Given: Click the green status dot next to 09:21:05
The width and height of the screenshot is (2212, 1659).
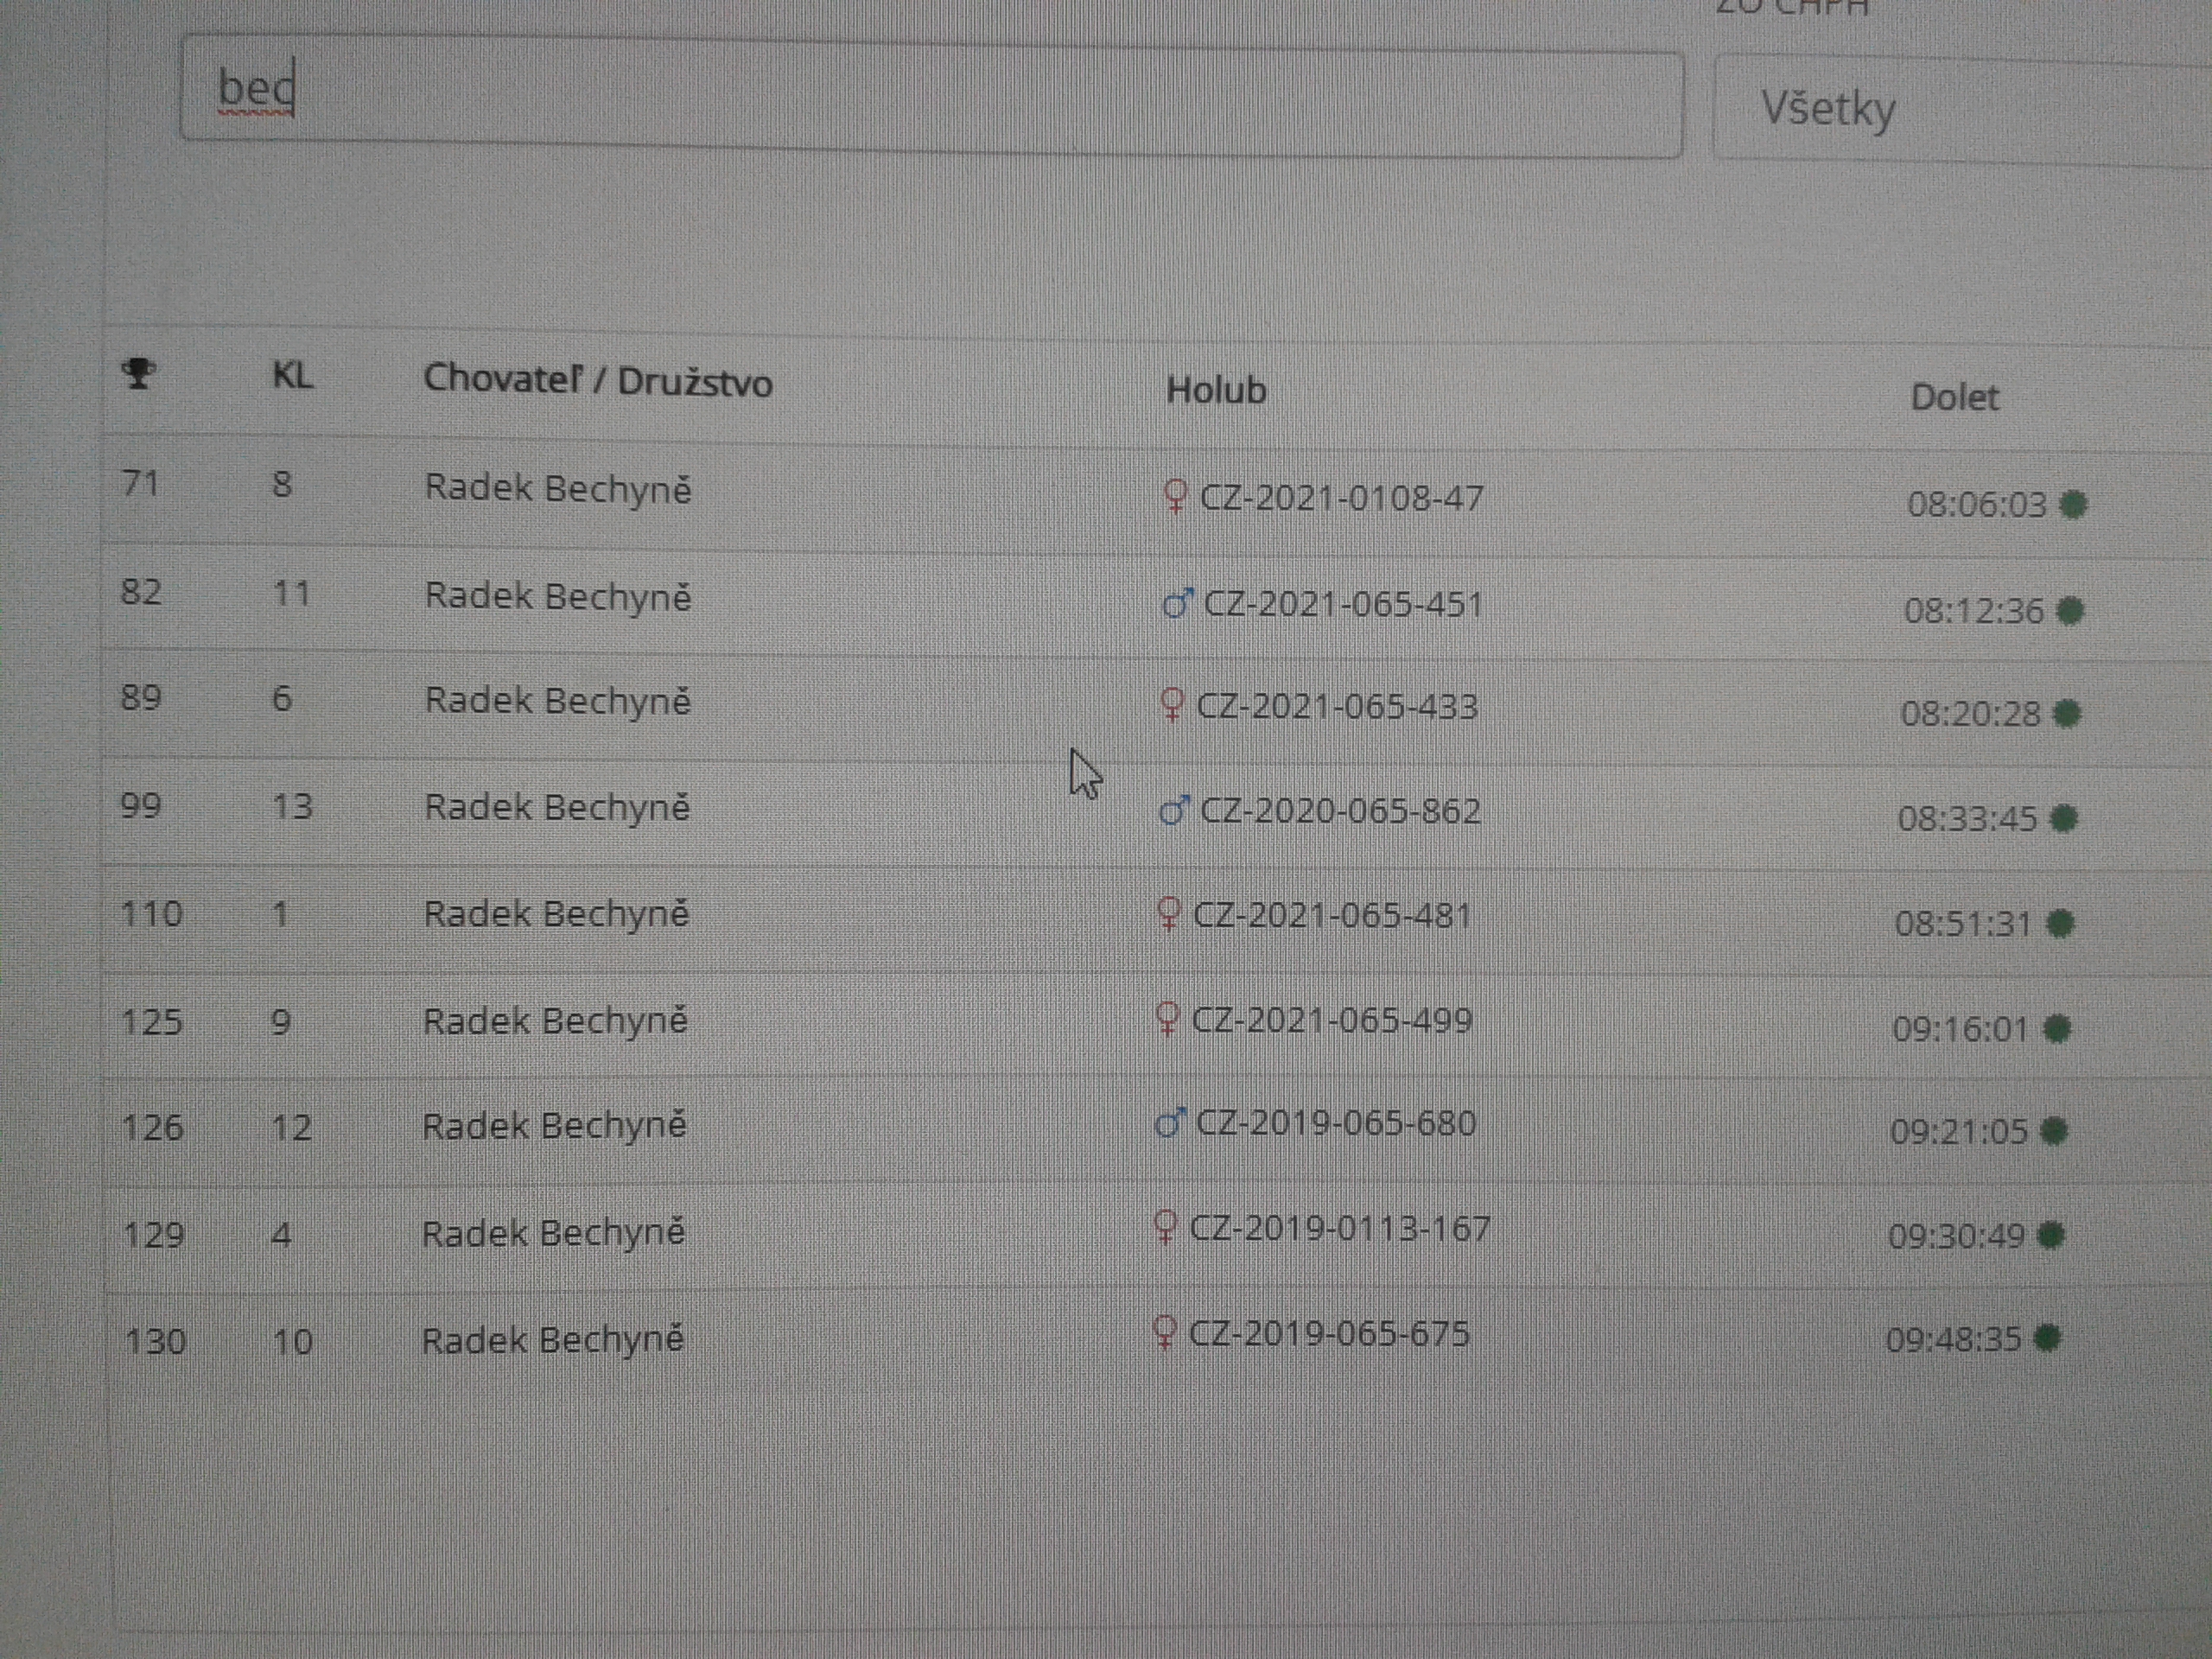Looking at the screenshot, I should pos(2053,1131).
